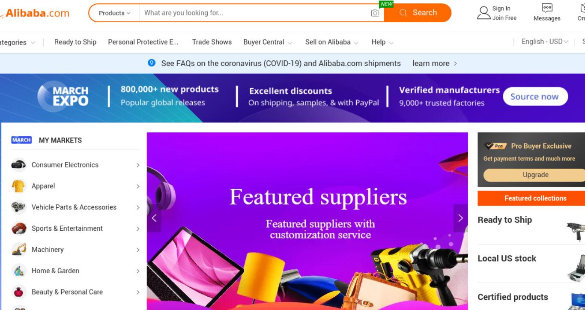
Task: Click the Sports & Entertainment football icon
Action: [18, 228]
